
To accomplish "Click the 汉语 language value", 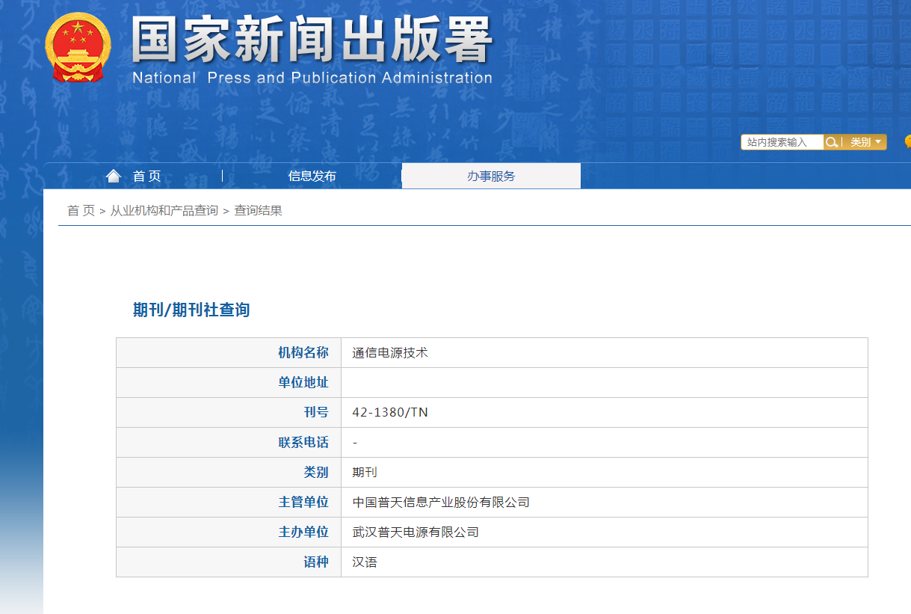I will [365, 562].
